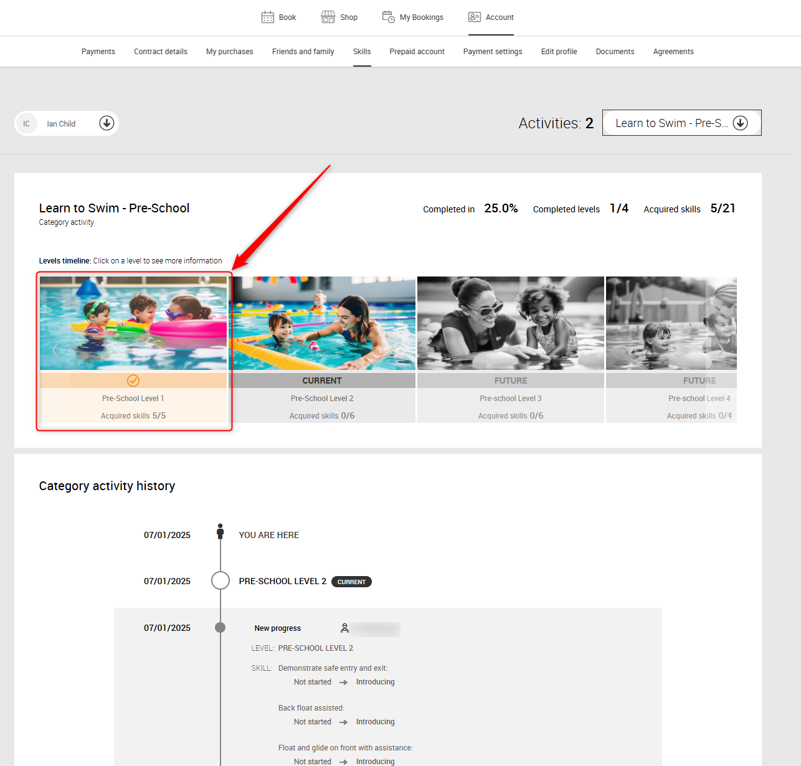Select the Pre-School Level 2 current card
This screenshot has width=801, height=766.
click(x=322, y=349)
